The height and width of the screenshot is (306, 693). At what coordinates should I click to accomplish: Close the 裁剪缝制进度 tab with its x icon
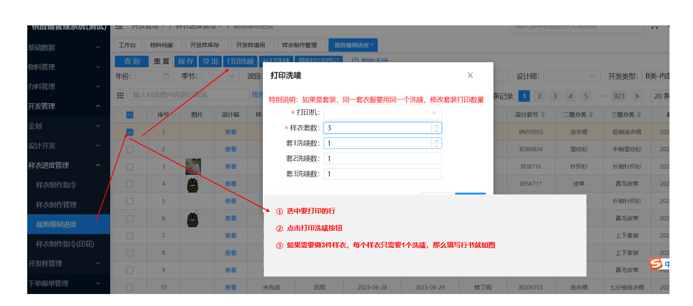(372, 45)
